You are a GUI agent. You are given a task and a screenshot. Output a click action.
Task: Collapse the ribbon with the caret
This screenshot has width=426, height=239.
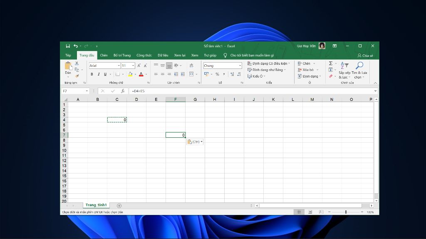[375, 83]
